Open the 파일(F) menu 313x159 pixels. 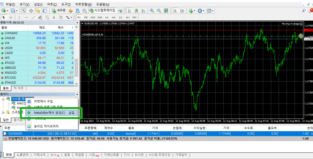pos(10,4)
